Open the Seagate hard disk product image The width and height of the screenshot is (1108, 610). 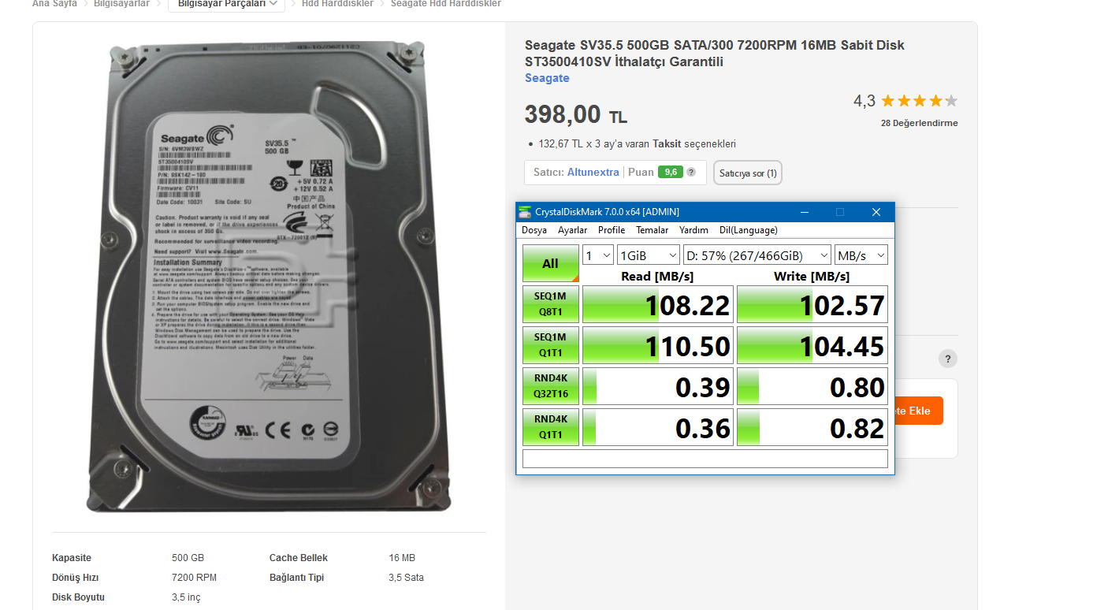[269, 277]
